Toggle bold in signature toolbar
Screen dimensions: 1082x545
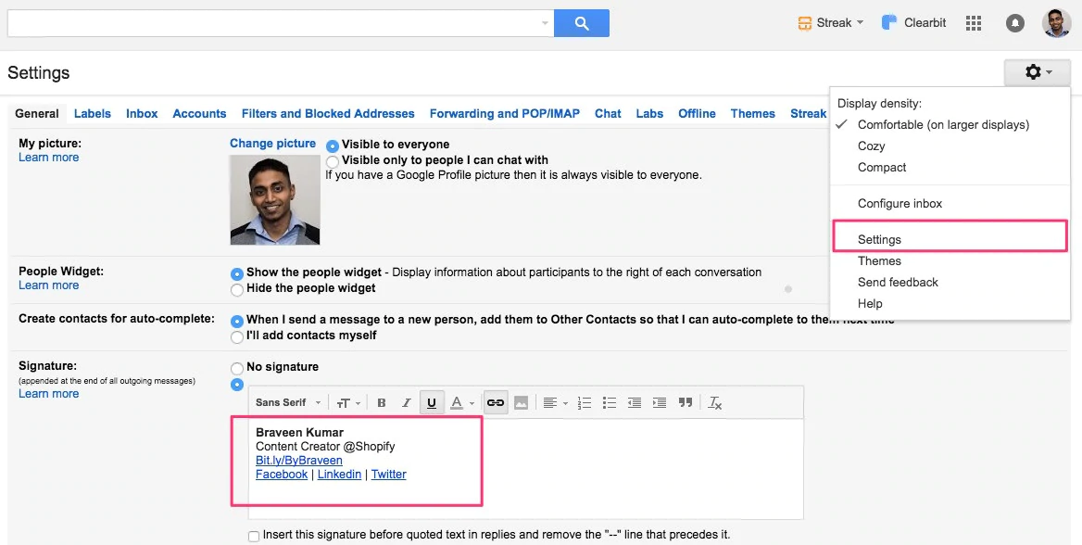[381, 402]
